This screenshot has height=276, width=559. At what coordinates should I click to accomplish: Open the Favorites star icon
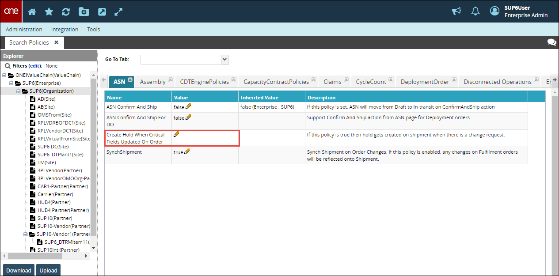tap(49, 12)
